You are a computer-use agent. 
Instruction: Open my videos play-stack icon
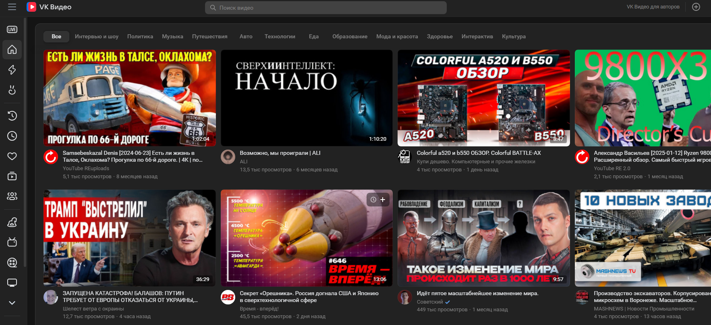point(12,176)
